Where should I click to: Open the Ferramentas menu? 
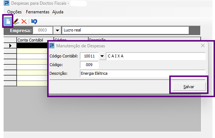click(x=37, y=12)
